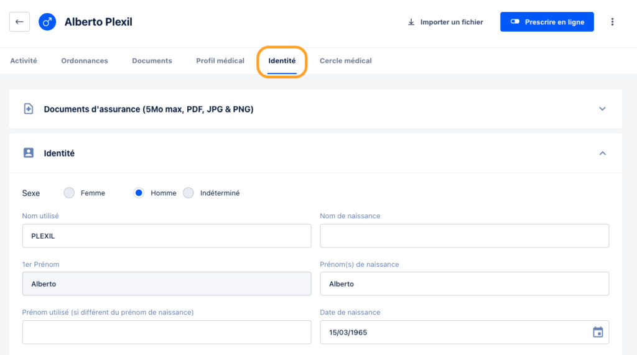Click the back arrow button

coord(19,22)
